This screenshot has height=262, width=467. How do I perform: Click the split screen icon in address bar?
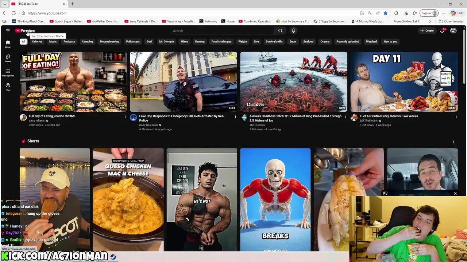362,13
